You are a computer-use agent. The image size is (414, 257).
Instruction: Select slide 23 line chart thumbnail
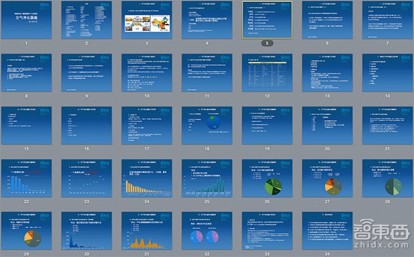tap(87, 178)
